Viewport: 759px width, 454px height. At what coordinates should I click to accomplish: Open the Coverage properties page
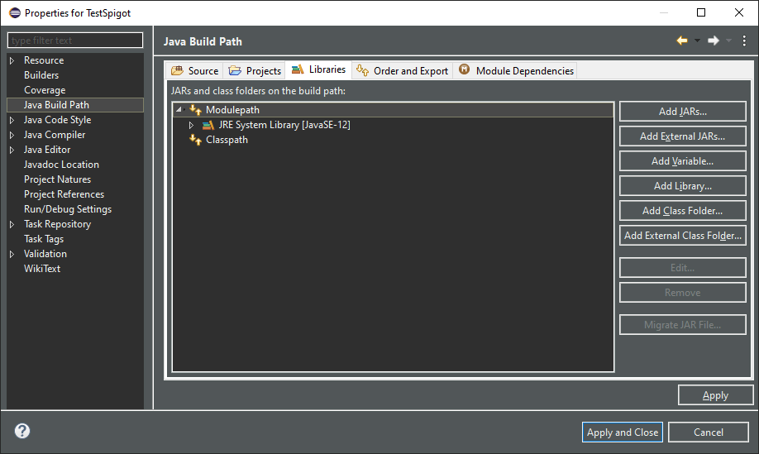[45, 90]
